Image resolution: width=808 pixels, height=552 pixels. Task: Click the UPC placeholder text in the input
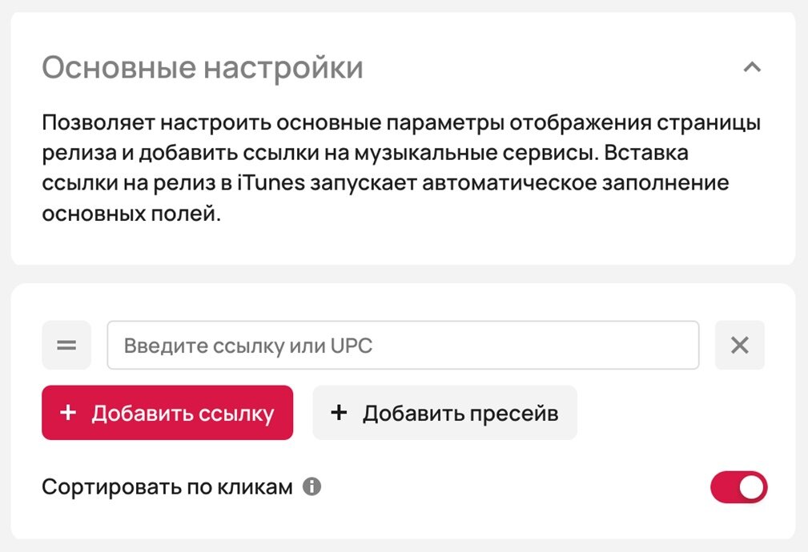click(352, 346)
